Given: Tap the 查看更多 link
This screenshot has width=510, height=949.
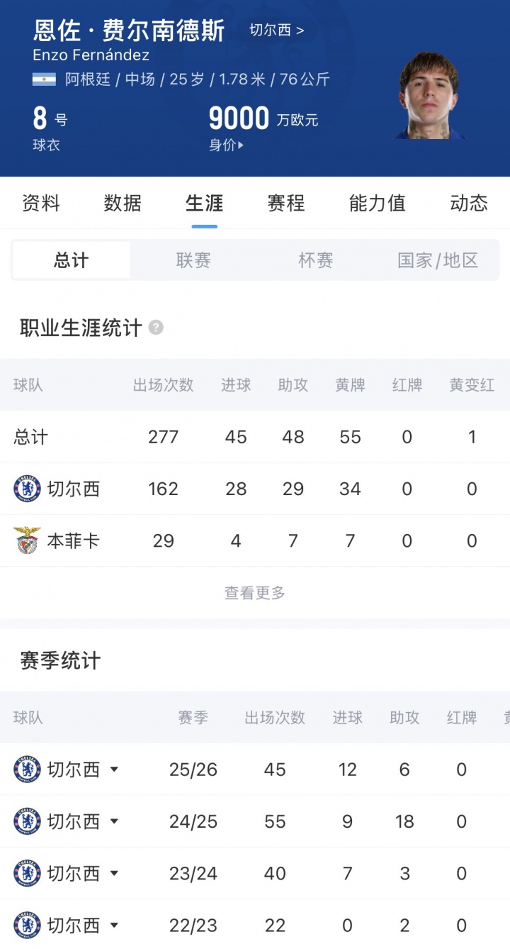Looking at the screenshot, I should (x=255, y=593).
